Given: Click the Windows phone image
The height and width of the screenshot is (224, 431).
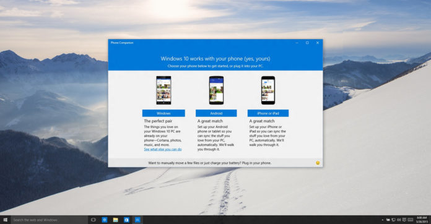Looking at the screenshot, I should click(163, 90).
